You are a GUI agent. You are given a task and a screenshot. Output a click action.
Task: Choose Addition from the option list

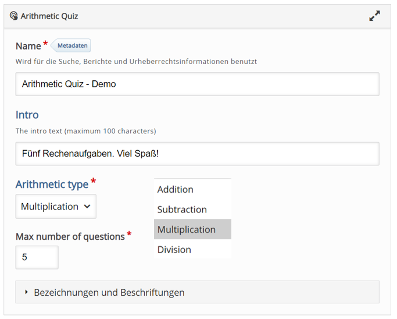(176, 189)
